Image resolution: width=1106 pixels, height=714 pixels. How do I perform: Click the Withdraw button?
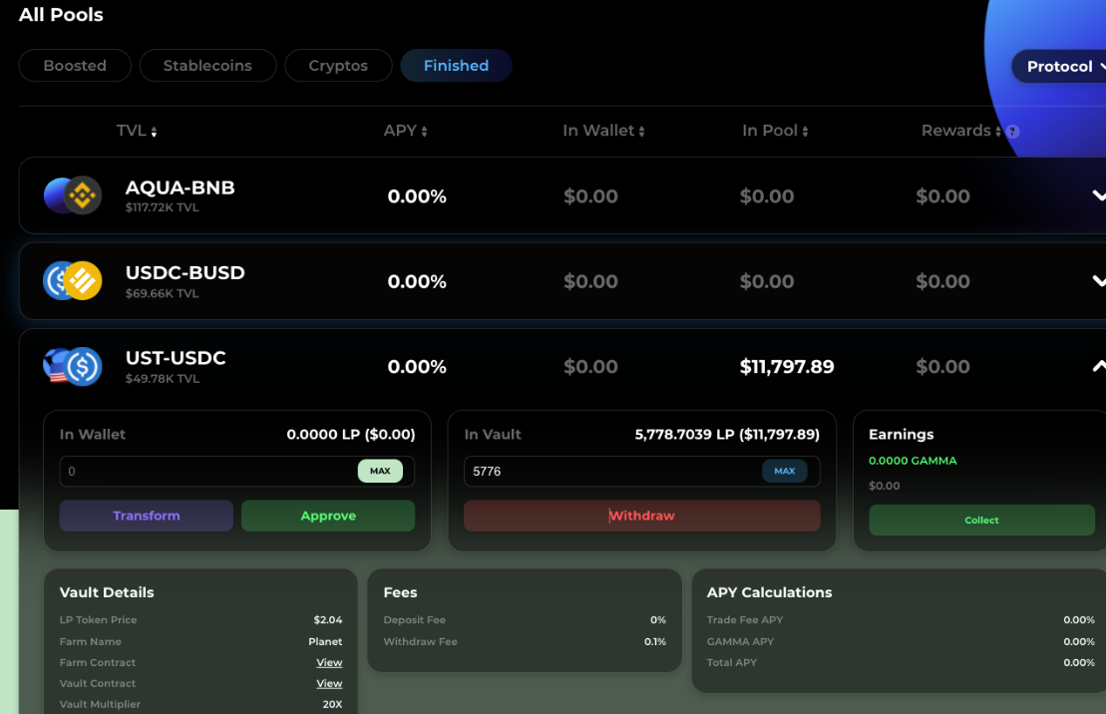pos(641,516)
